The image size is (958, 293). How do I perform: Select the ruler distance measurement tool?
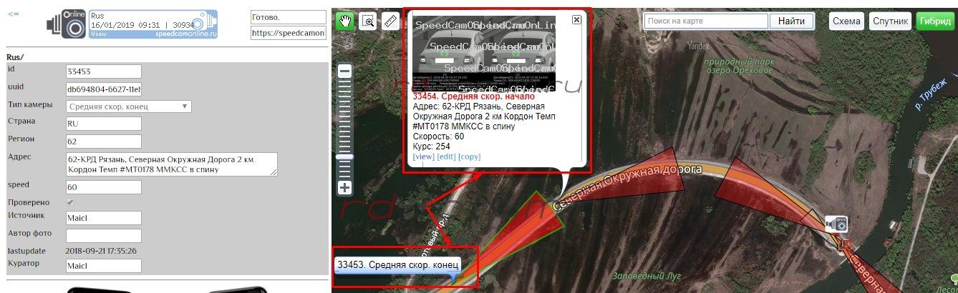tap(391, 21)
